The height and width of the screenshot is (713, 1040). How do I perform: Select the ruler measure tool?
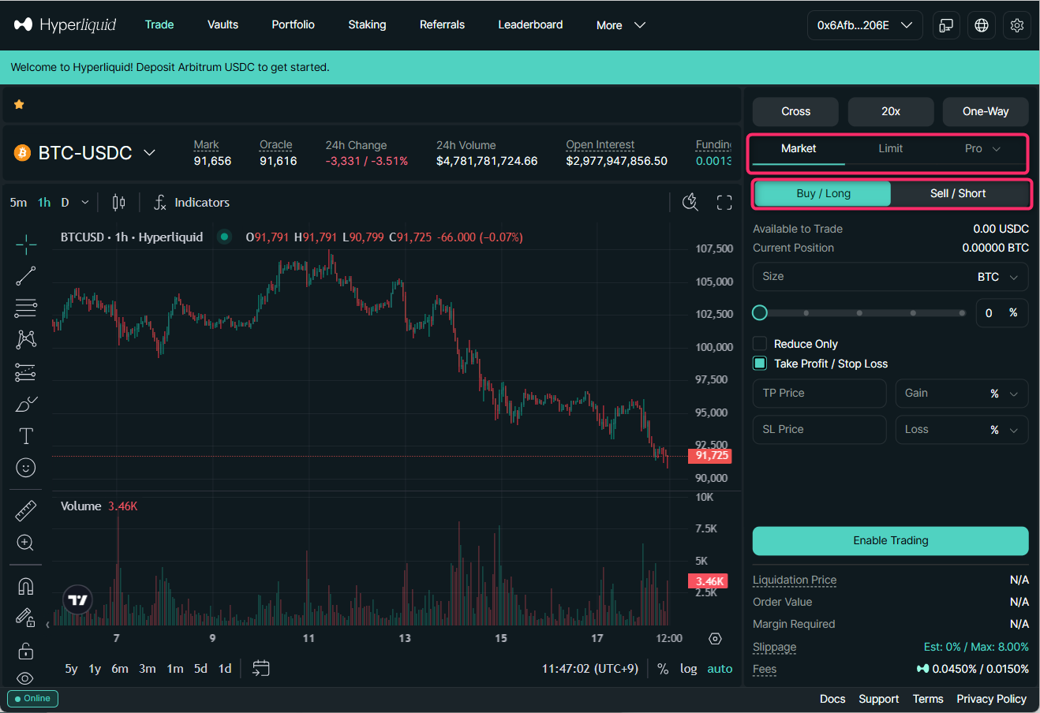(x=26, y=511)
